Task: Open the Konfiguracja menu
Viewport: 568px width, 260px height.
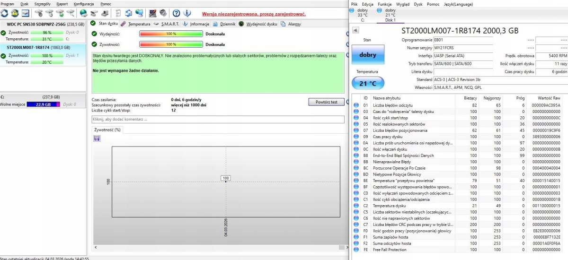Action: 83,4
